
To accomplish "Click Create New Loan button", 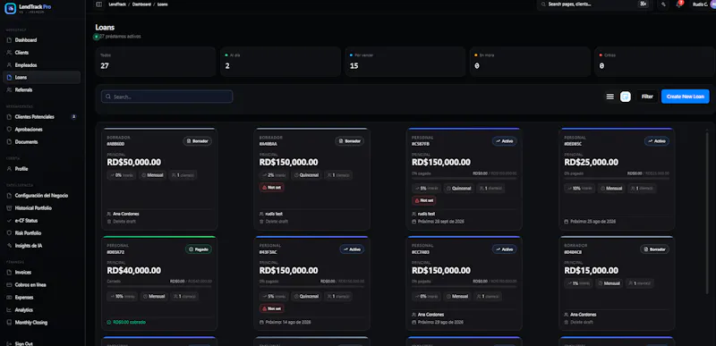I will click(x=685, y=97).
